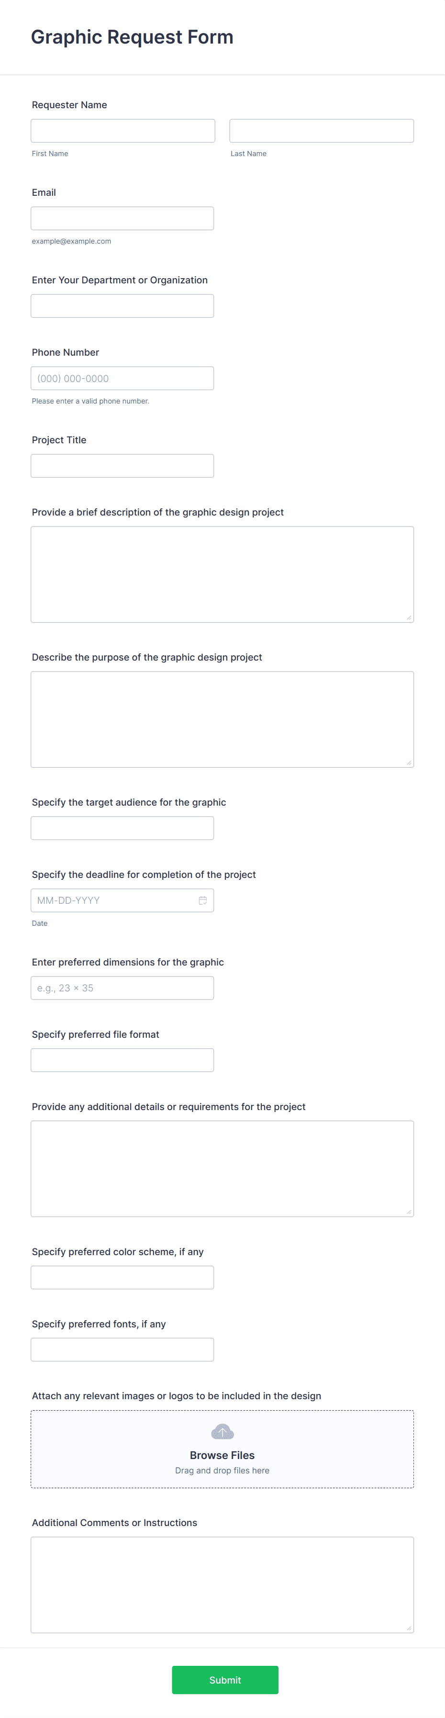Viewport: 445px width, 1718px height.
Task: Click the target audience field
Action: tap(122, 828)
